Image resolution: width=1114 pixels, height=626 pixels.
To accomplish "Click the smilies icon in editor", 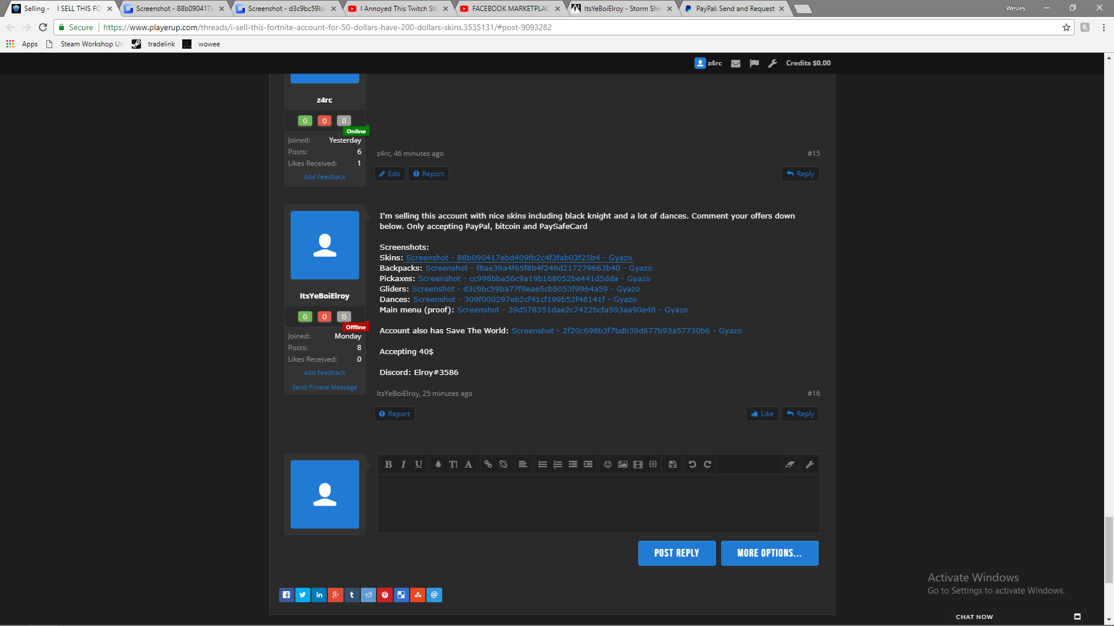I will coord(607,464).
